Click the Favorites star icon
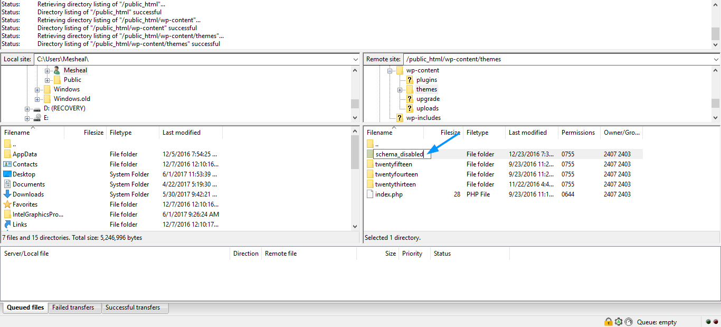 7,204
